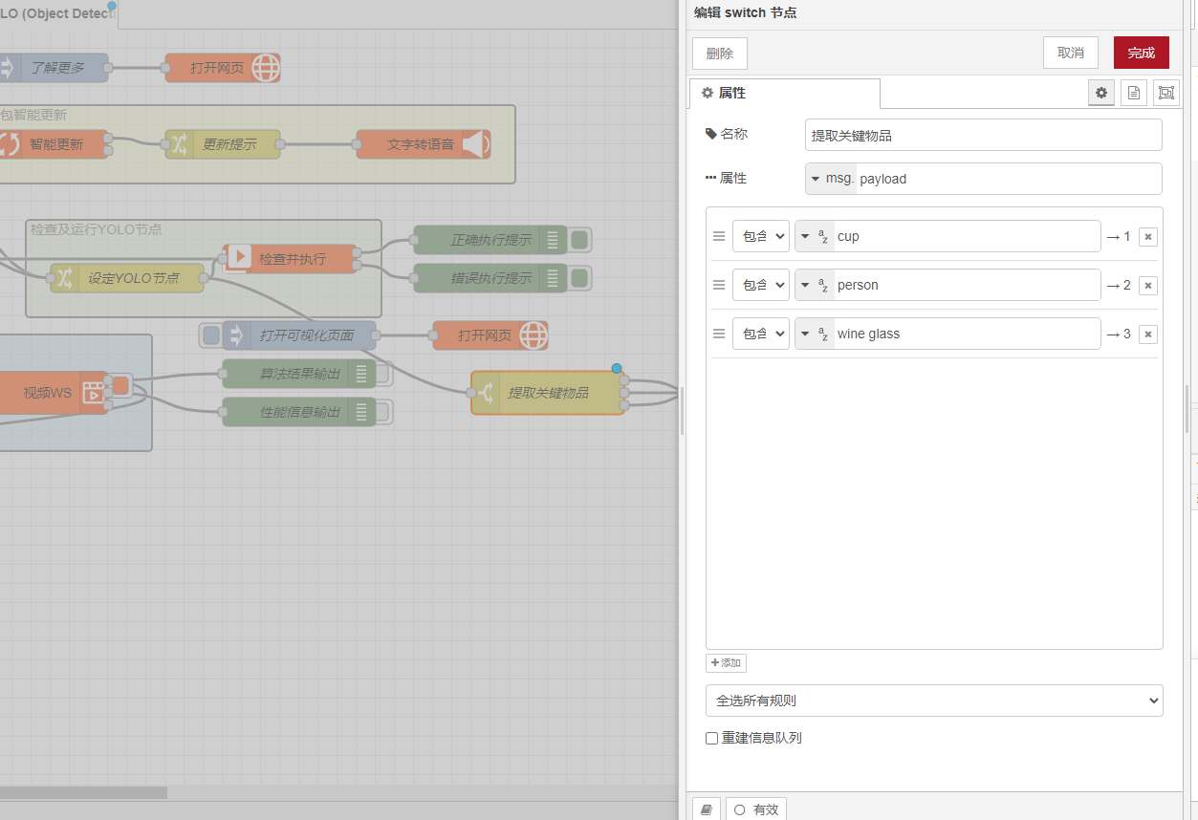The width and height of the screenshot is (1198, 820).
Task: Open the book icon in the footer
Action: pyautogui.click(x=707, y=809)
